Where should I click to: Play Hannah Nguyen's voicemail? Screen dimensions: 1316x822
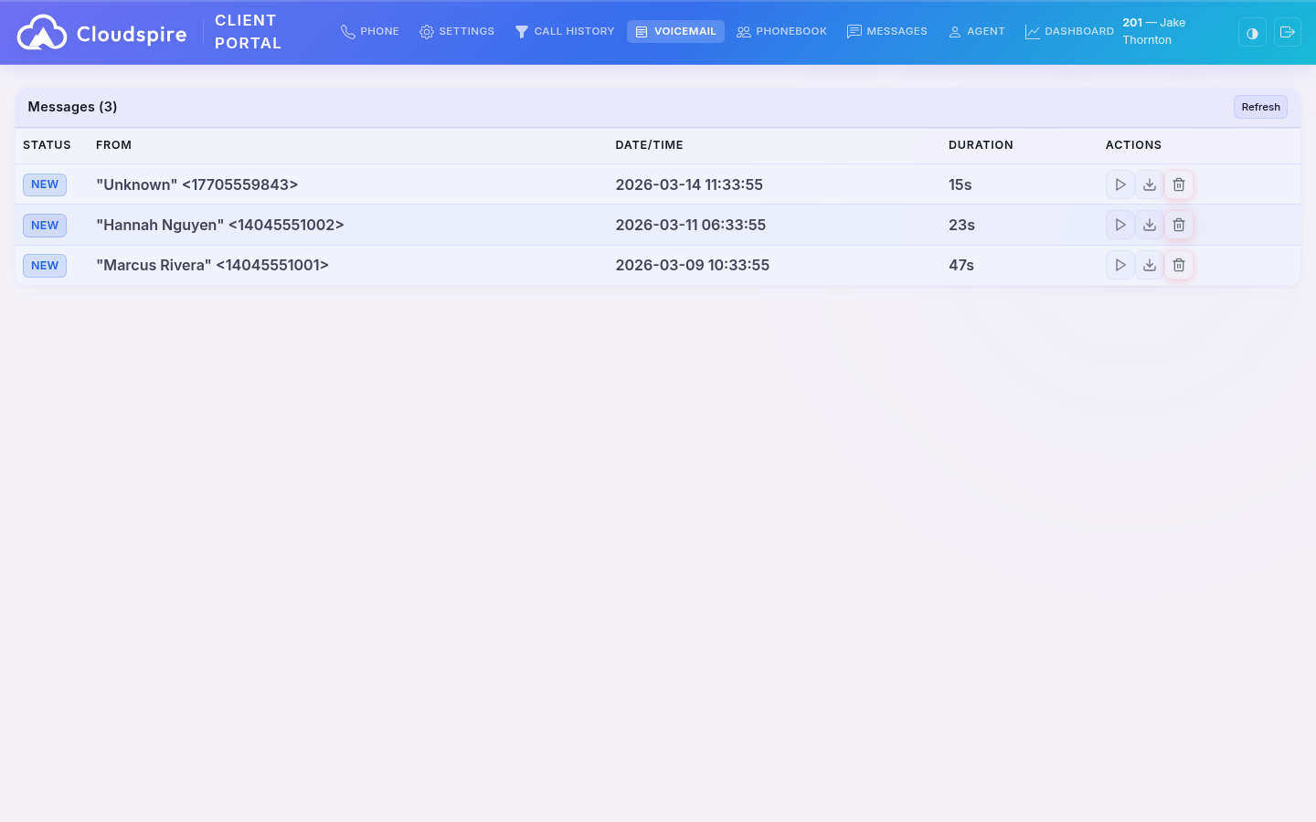point(1120,225)
